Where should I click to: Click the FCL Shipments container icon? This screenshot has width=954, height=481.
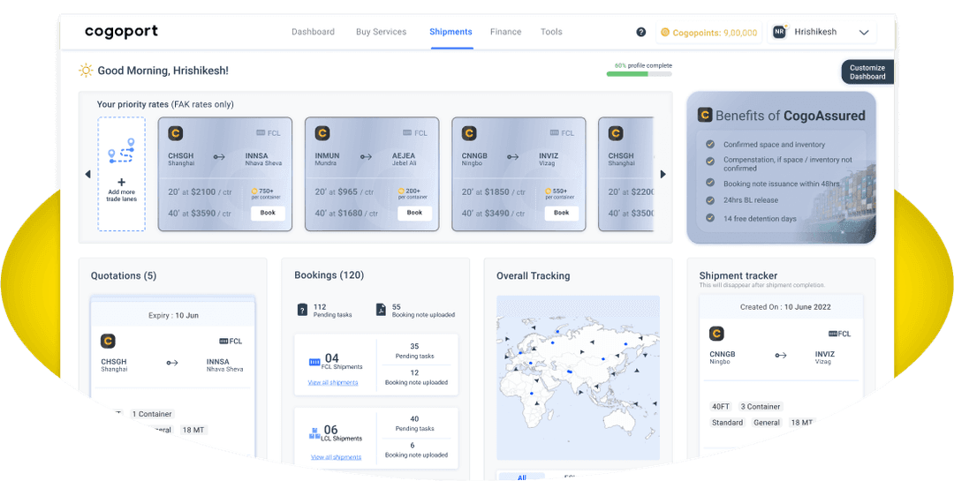(x=314, y=362)
